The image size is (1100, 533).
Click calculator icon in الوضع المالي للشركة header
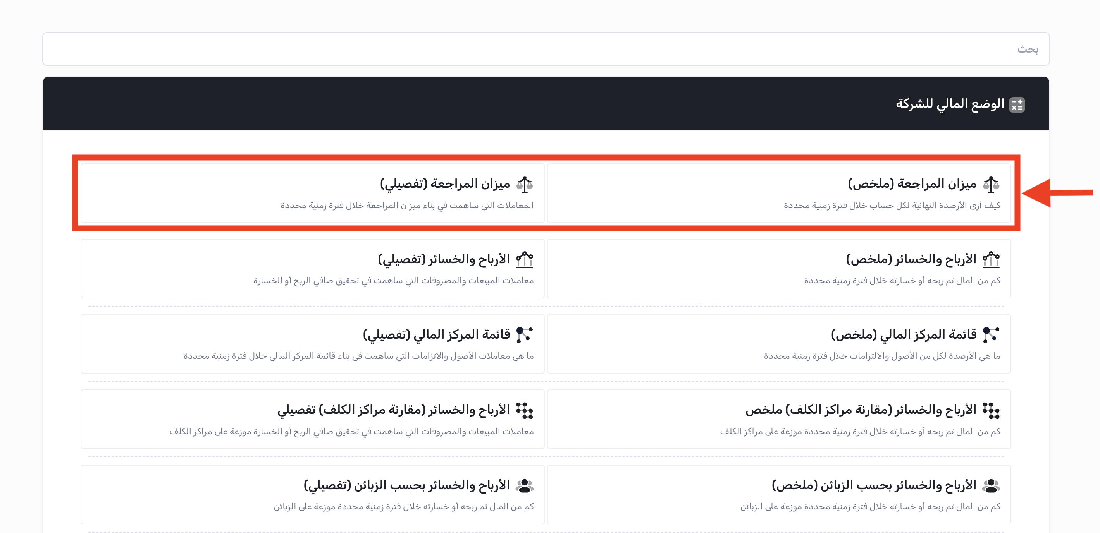point(1017,105)
